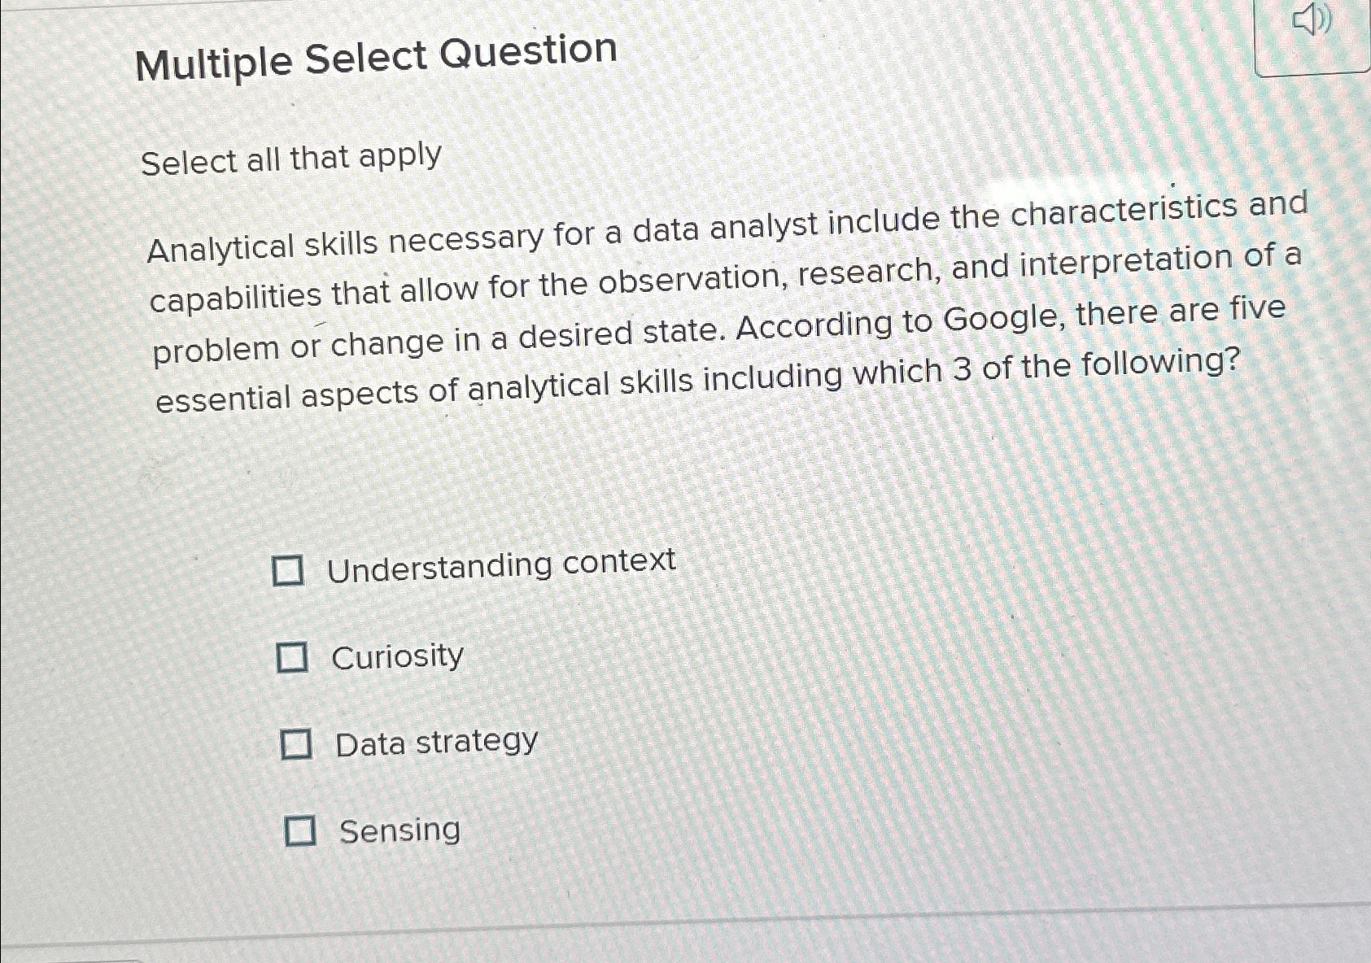Click the "Understanding context" option label

point(501,565)
